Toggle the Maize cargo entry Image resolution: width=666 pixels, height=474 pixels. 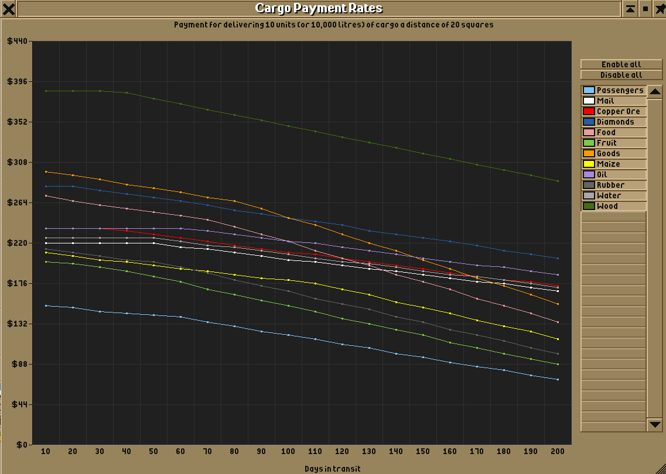[x=614, y=164]
